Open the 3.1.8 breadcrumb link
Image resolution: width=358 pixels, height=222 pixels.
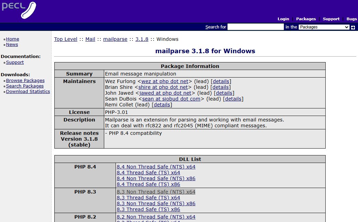(142, 39)
